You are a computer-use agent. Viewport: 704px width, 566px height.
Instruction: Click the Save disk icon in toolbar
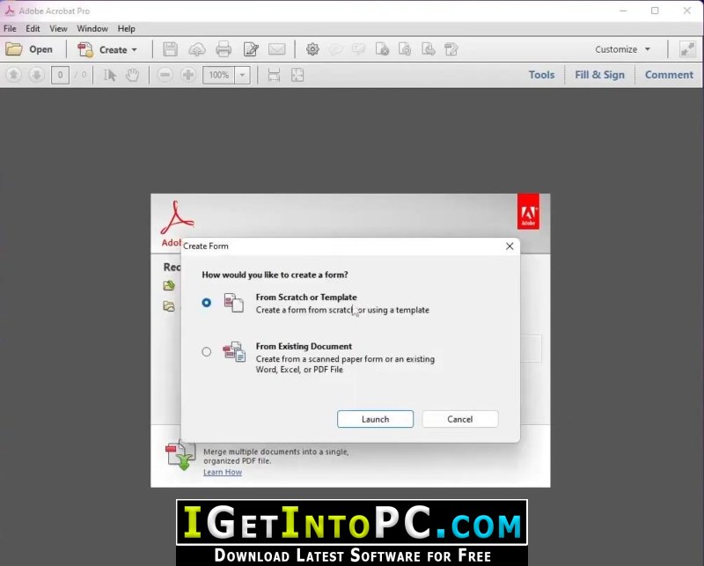pyautogui.click(x=170, y=49)
